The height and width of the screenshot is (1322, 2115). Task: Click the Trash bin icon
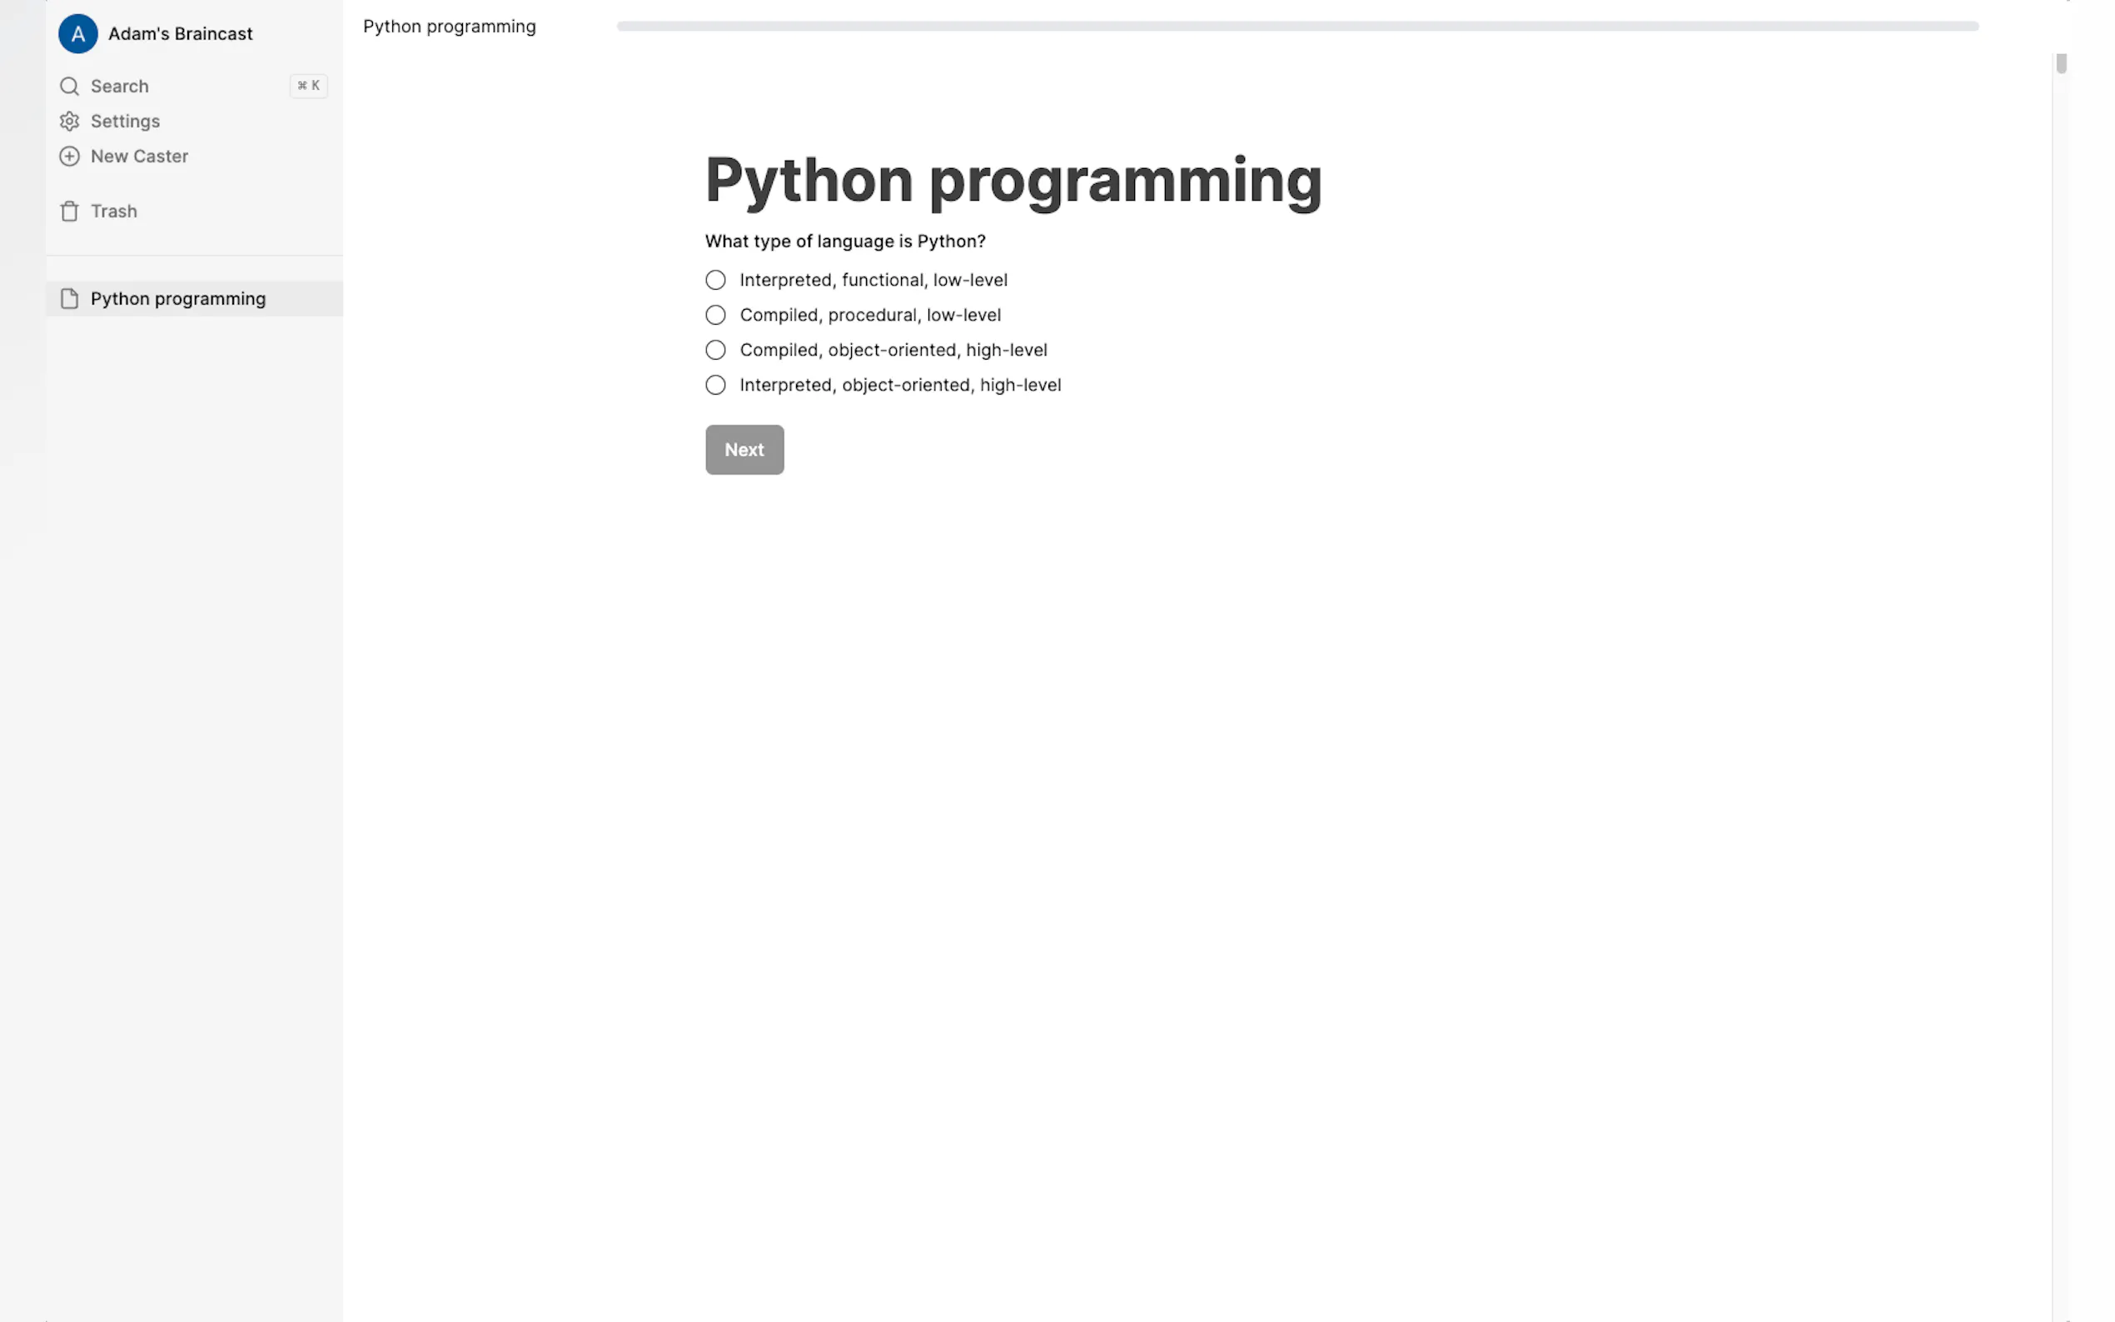pyautogui.click(x=69, y=211)
